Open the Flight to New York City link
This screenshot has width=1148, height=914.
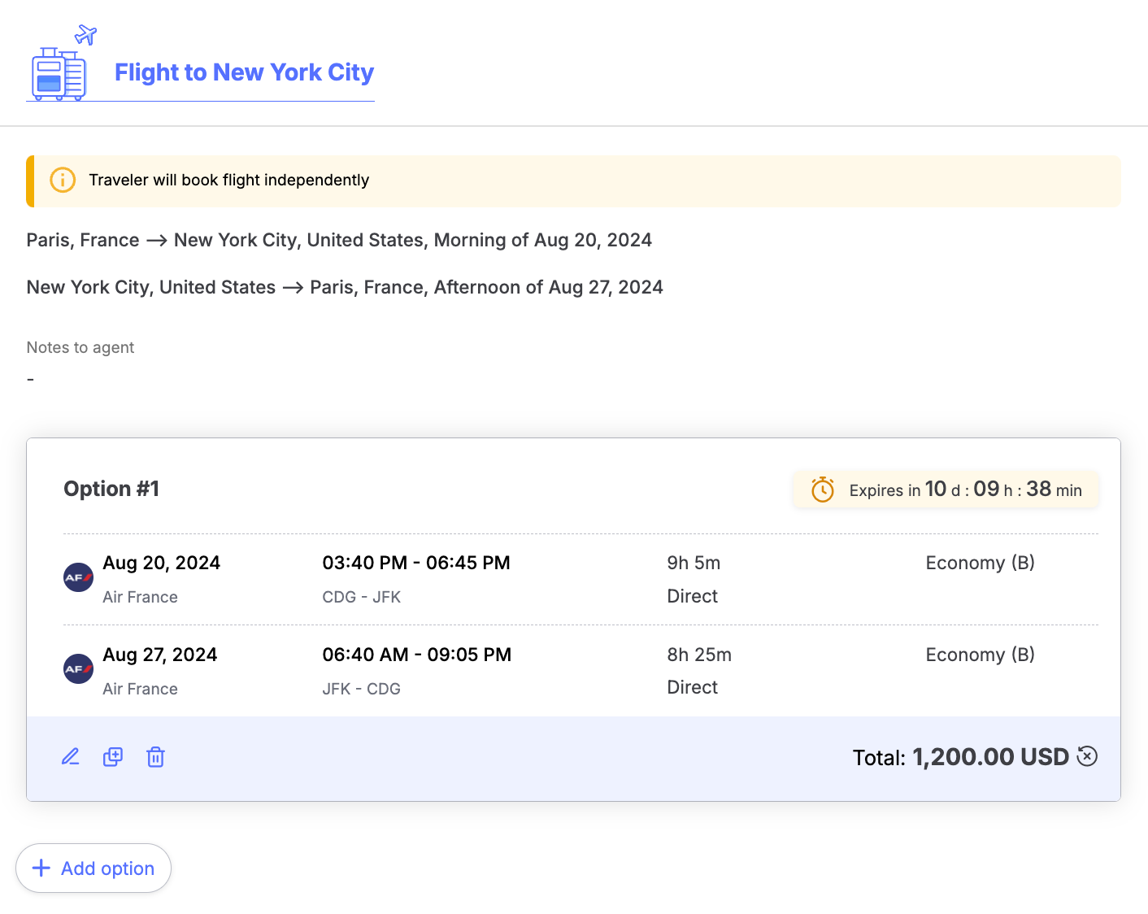[x=244, y=72]
